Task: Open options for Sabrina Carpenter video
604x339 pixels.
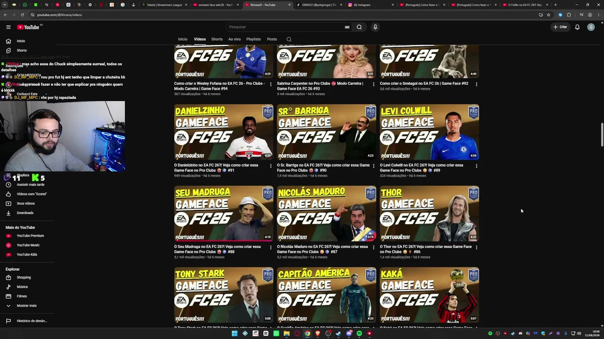Action: (374, 84)
